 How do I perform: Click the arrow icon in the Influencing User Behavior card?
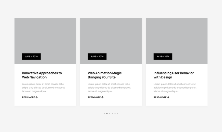pyautogui.click(x=168, y=97)
